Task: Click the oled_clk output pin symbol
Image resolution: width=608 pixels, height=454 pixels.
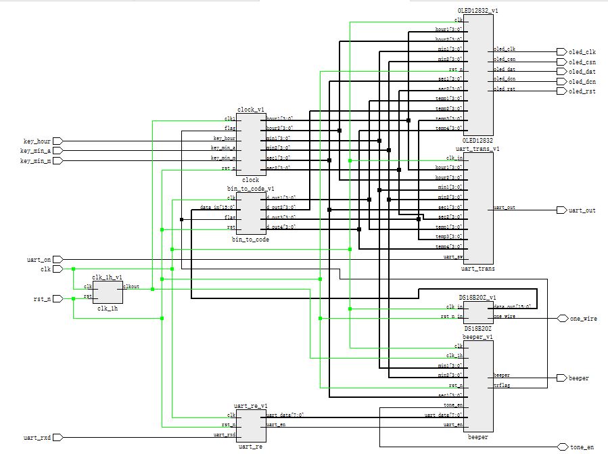Action: [x=562, y=51]
